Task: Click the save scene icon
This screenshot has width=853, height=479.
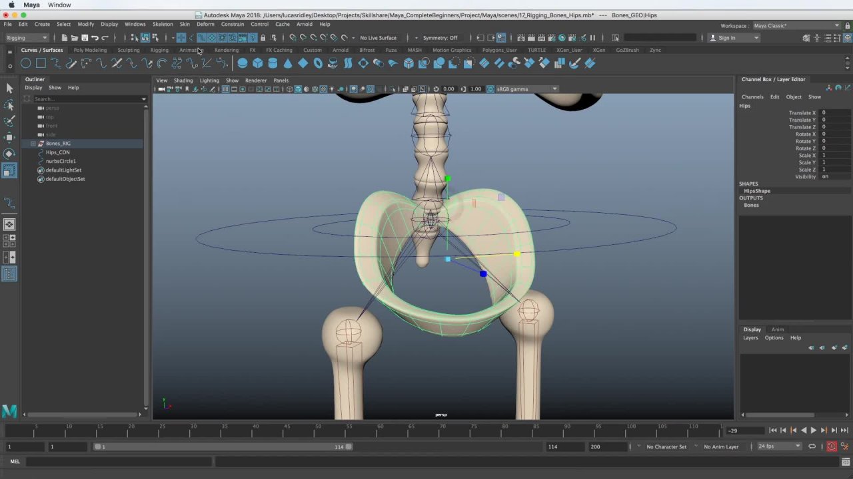Action: (x=85, y=38)
